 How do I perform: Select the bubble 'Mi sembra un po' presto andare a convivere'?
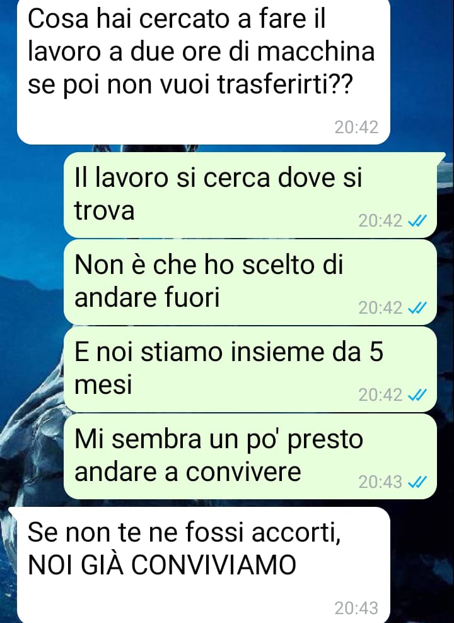click(250, 456)
